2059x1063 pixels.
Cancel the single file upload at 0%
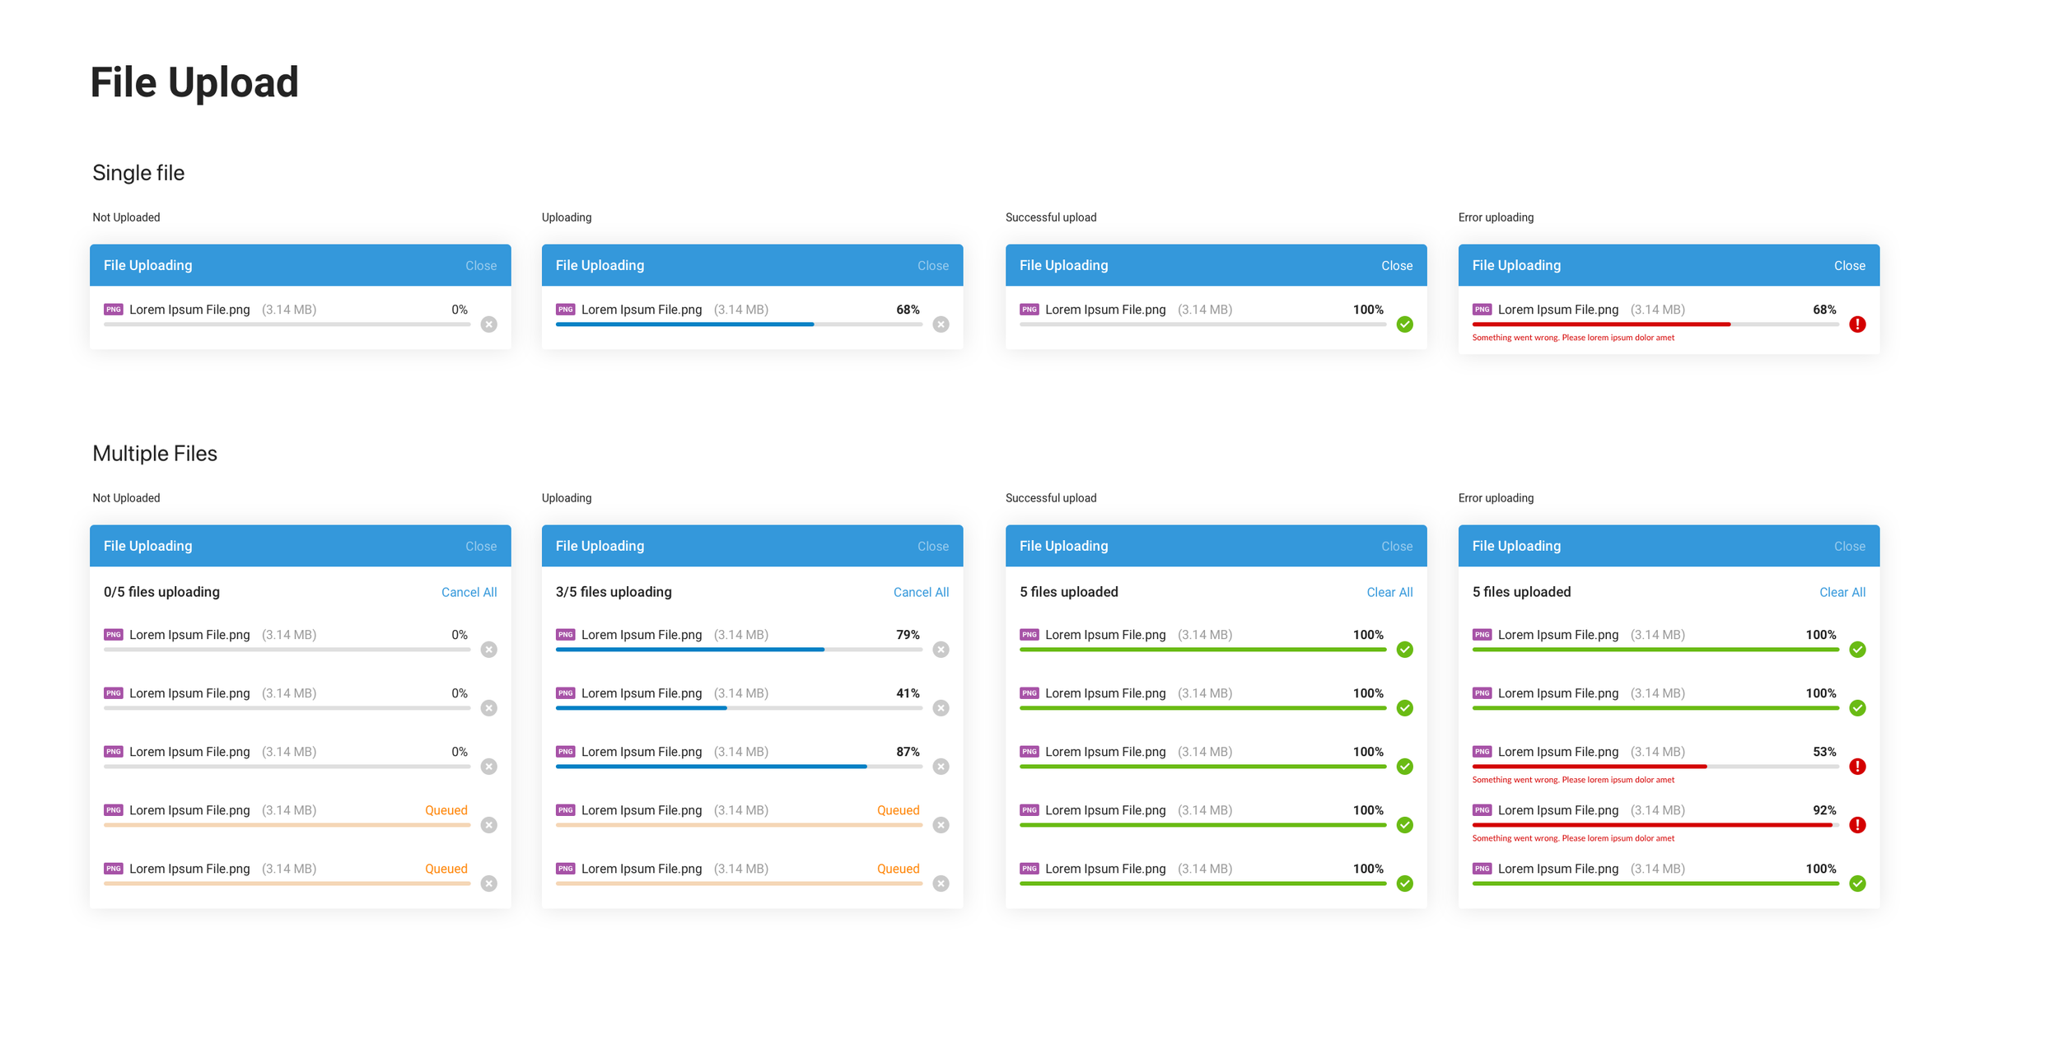[x=488, y=324]
